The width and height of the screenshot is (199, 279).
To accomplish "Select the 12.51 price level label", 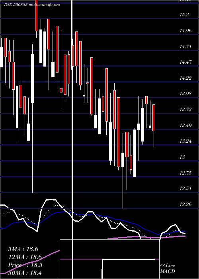I will (185, 189).
